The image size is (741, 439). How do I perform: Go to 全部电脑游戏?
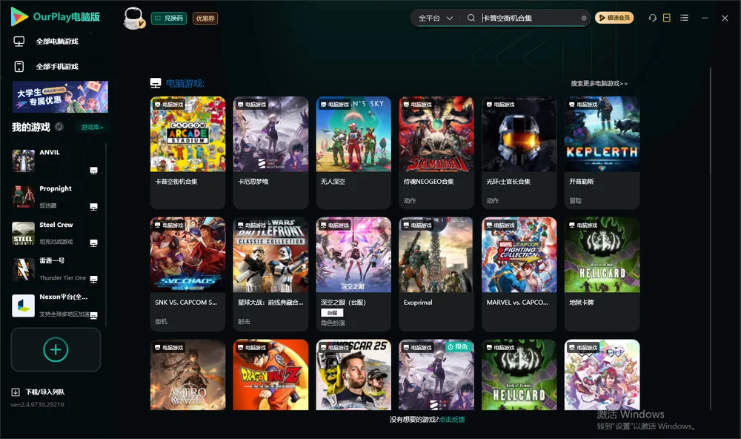[46, 42]
